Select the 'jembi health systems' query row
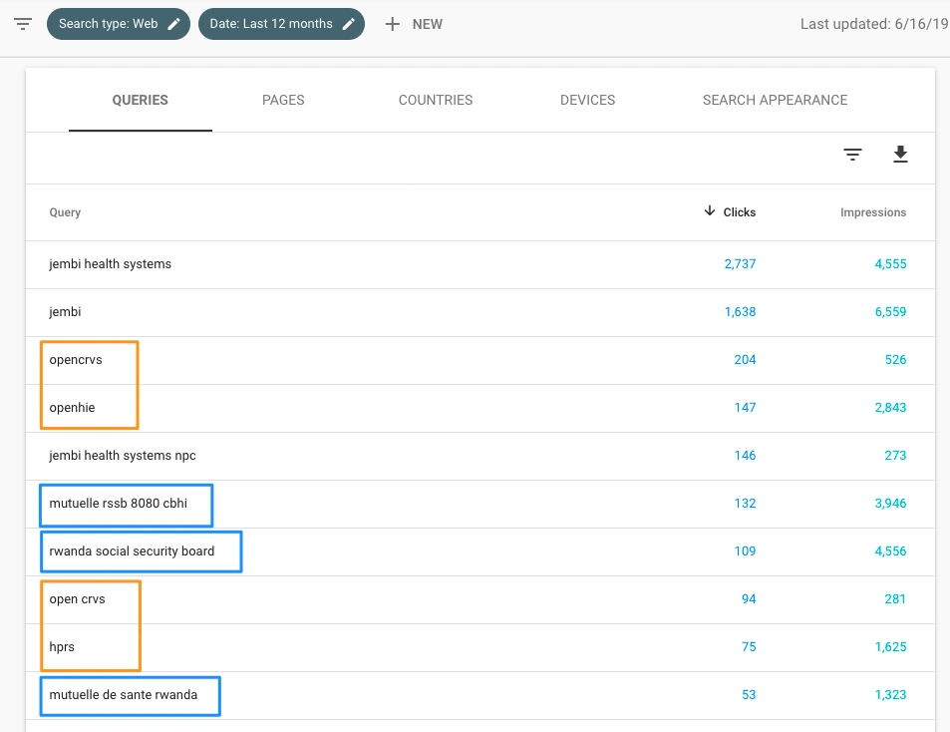Screen dimensions: 950x732 [x=479, y=264]
